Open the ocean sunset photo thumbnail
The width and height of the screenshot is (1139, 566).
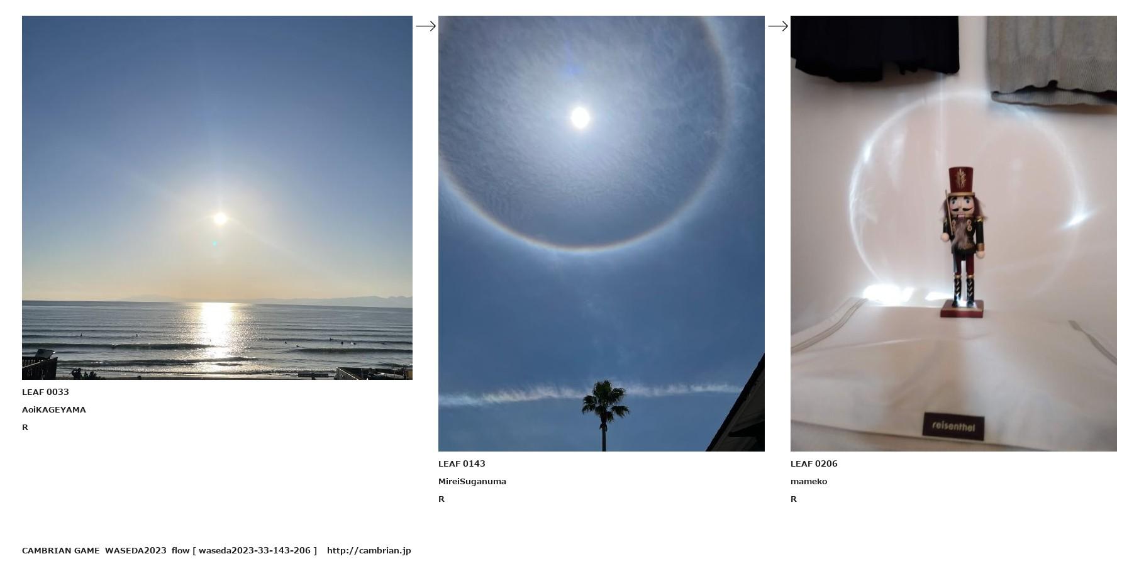pyautogui.click(x=217, y=197)
